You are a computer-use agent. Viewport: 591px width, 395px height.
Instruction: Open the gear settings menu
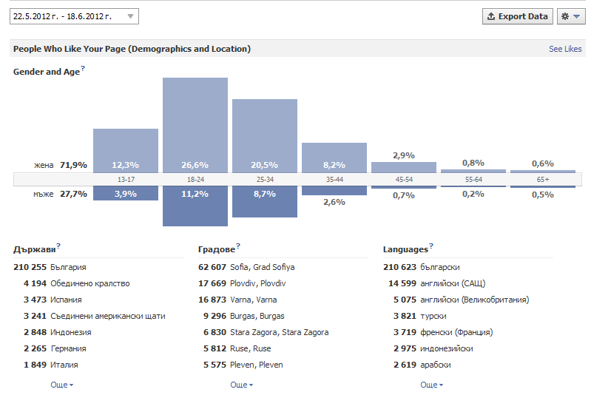[570, 16]
